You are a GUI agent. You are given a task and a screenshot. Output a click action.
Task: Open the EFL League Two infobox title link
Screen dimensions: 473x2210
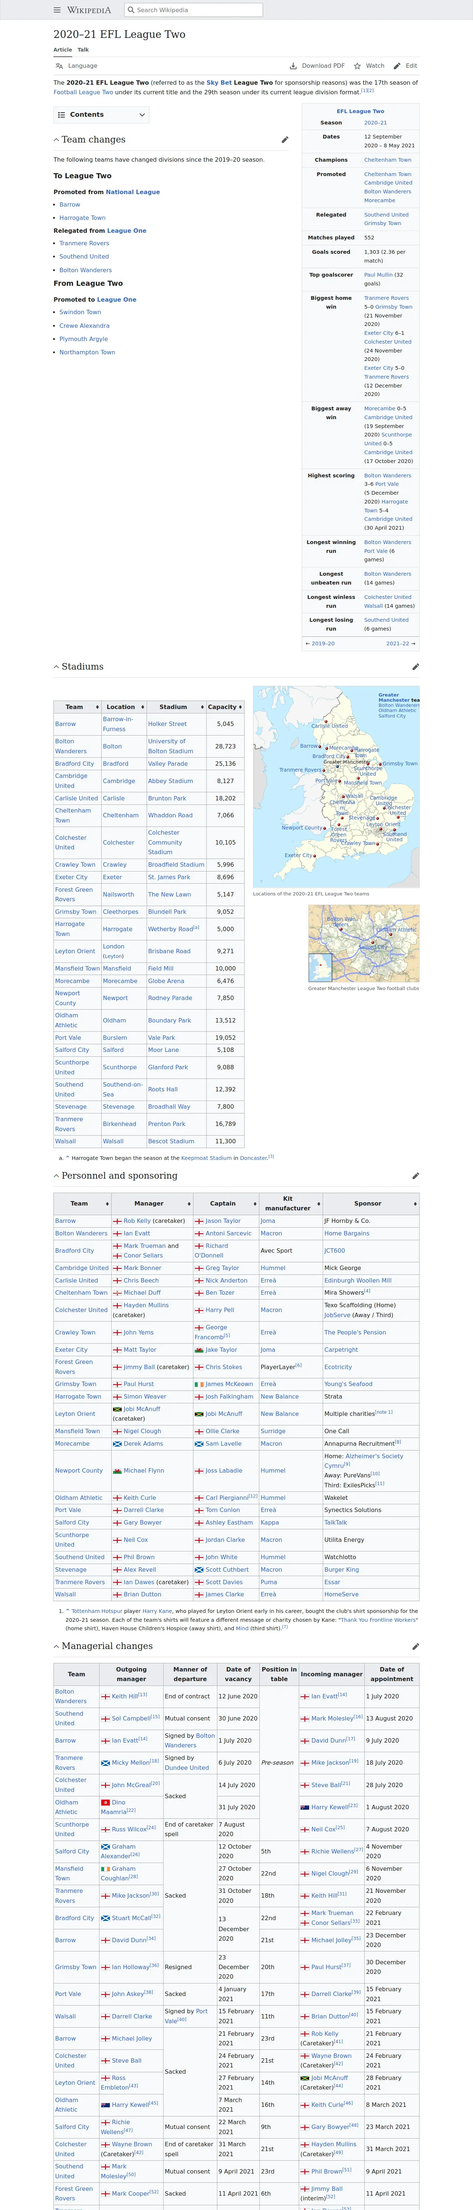point(361,112)
